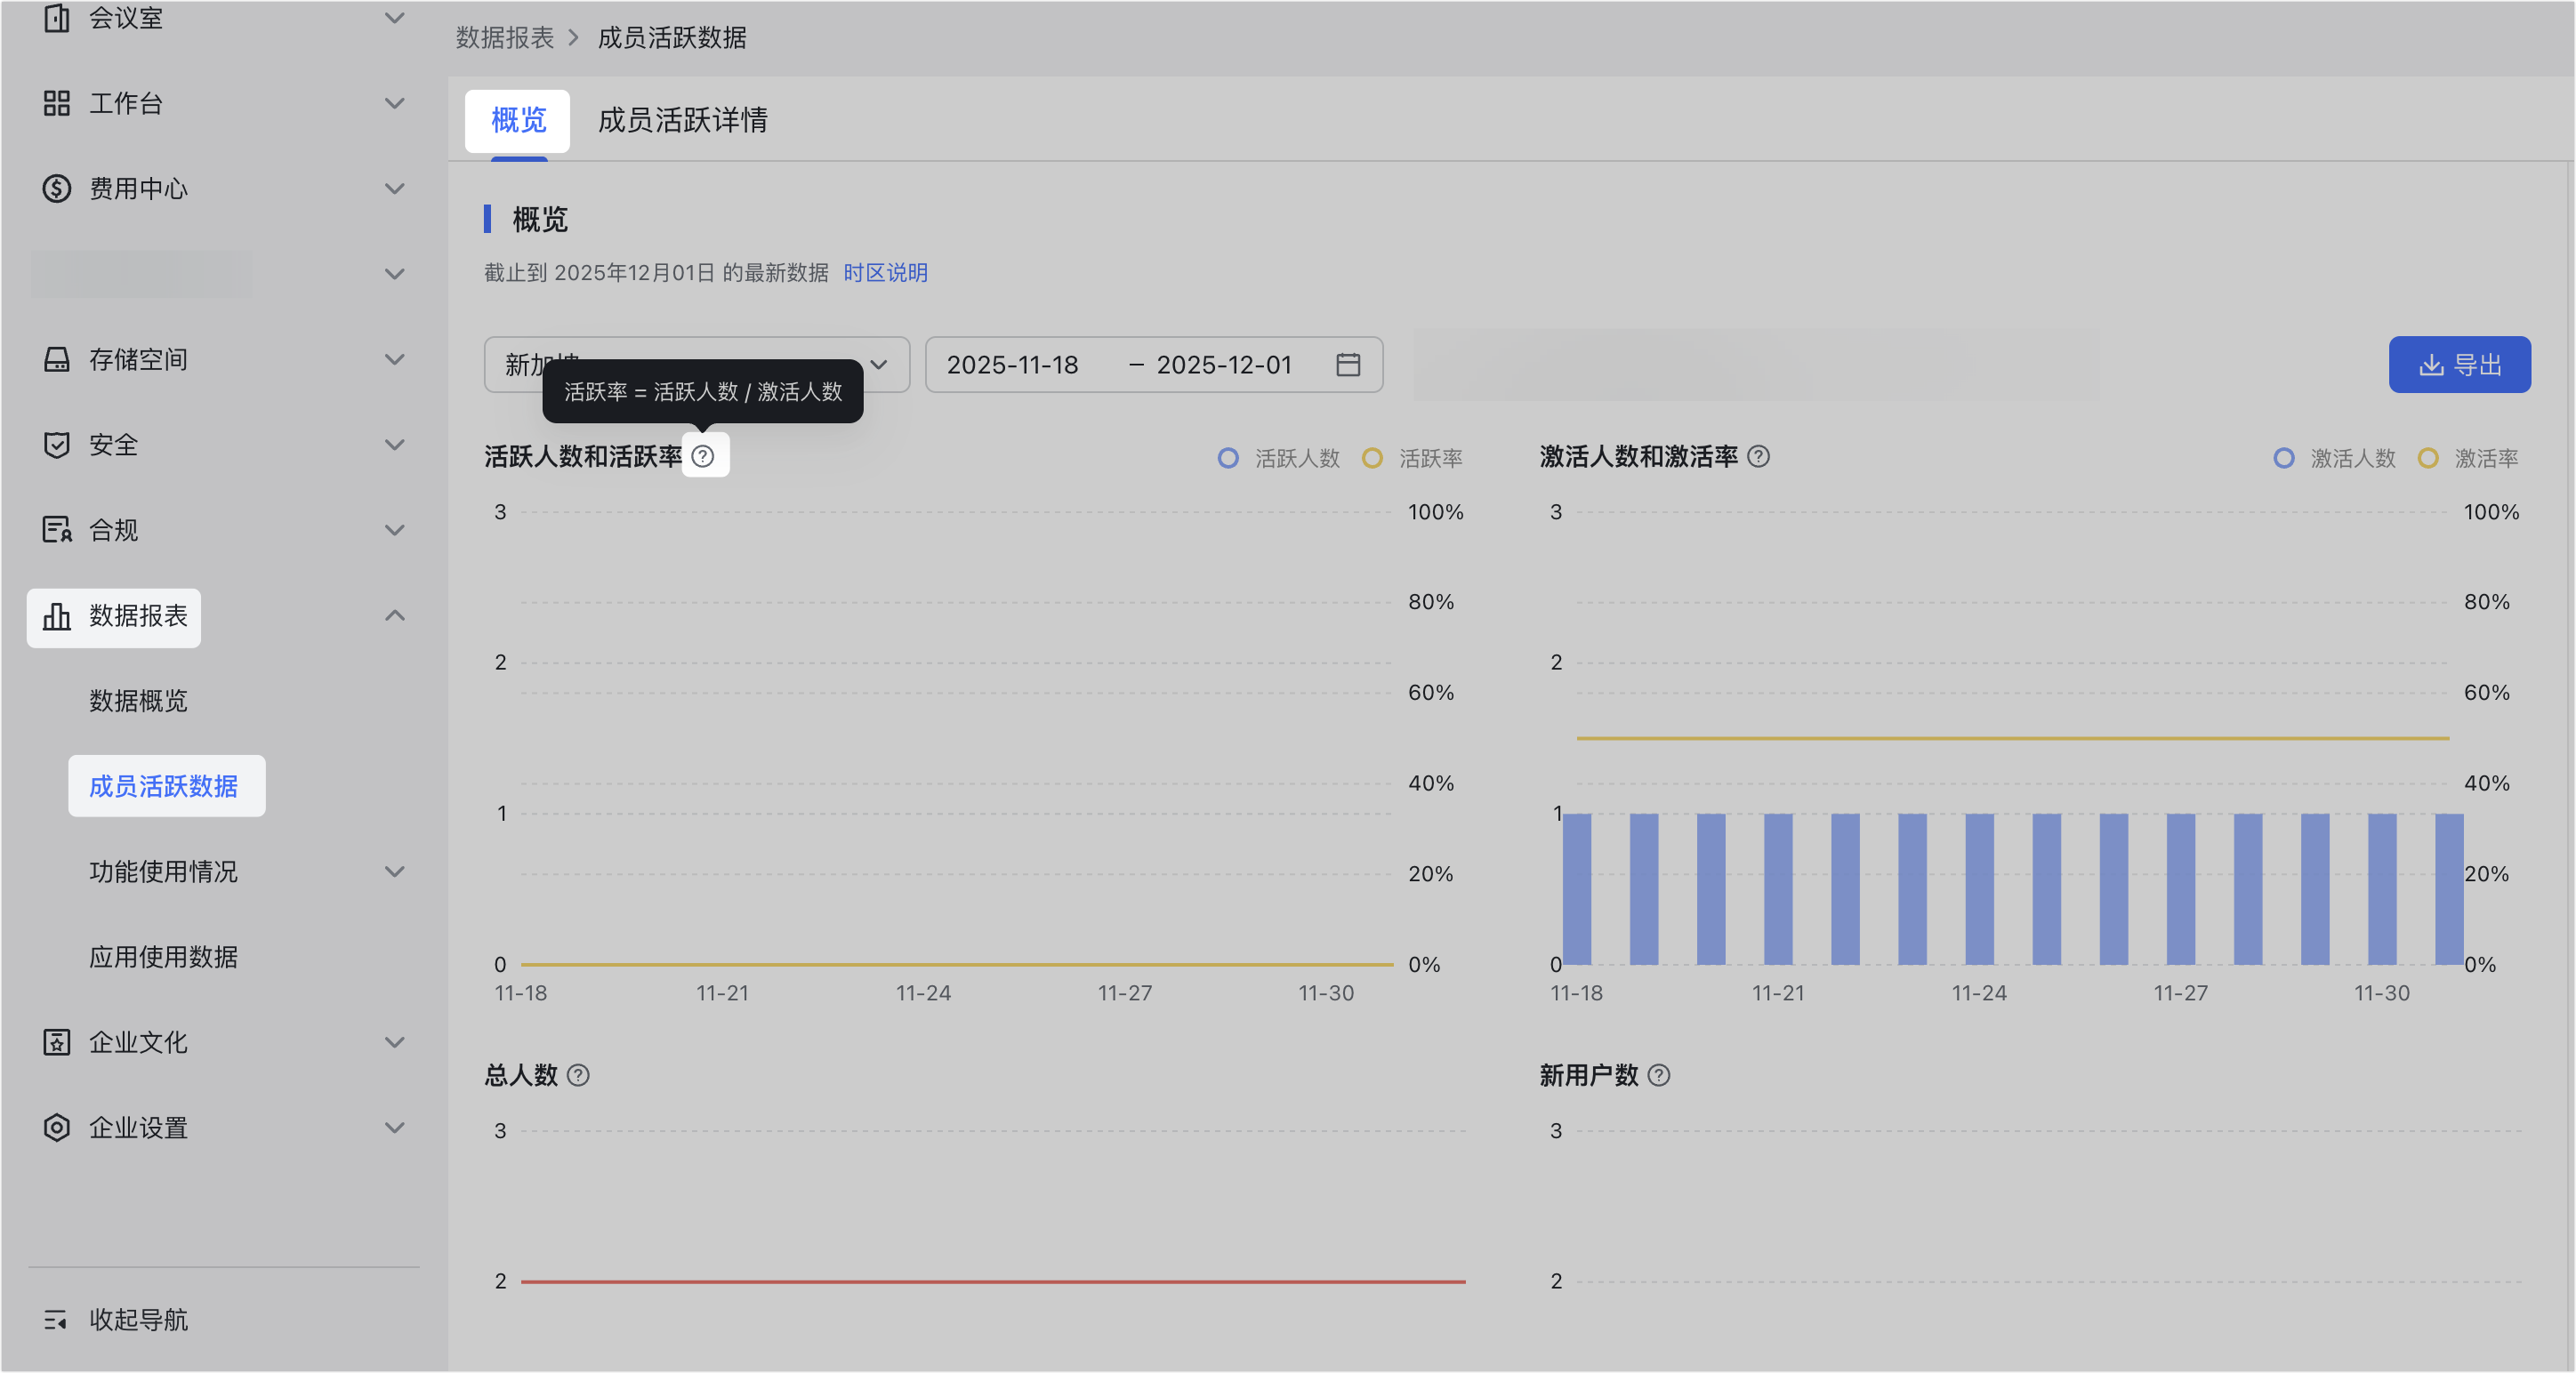Click 收起导航 to collapse sidebar
Image resolution: width=2576 pixels, height=1373 pixels.
click(x=138, y=1319)
